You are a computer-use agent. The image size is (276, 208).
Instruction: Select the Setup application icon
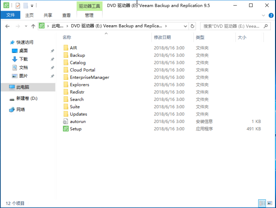pyautogui.click(x=66, y=129)
